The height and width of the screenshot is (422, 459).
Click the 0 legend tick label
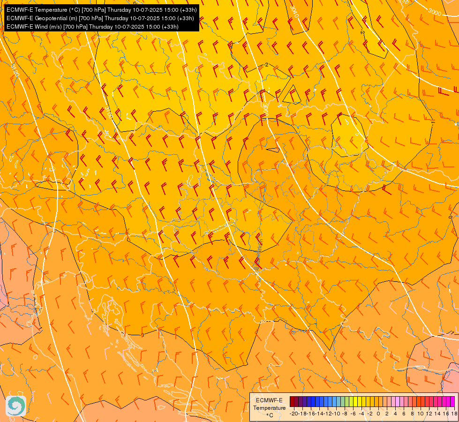click(x=378, y=414)
